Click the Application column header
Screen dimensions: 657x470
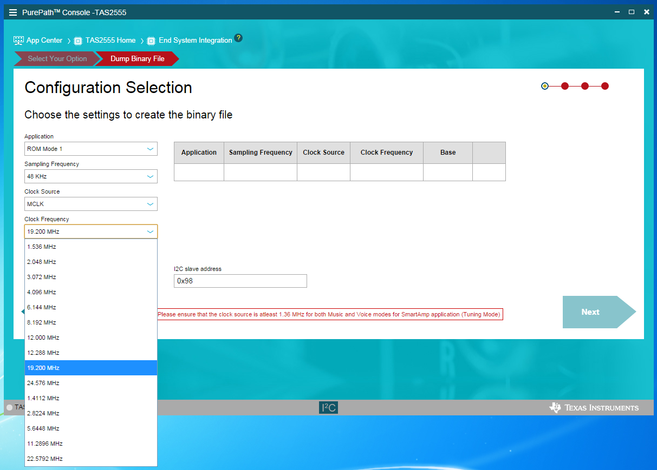click(199, 153)
